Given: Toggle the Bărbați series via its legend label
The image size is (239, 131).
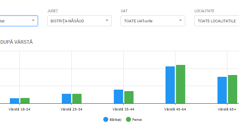Looking at the screenshot, I should tap(116, 120).
